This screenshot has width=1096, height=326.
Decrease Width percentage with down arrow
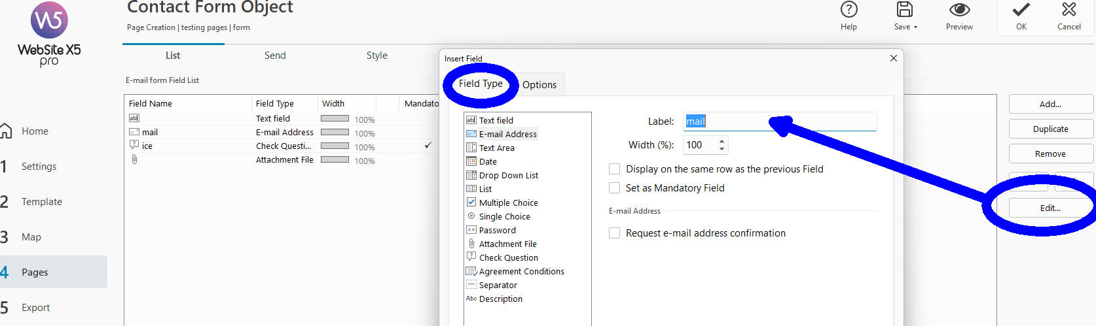[x=722, y=149]
